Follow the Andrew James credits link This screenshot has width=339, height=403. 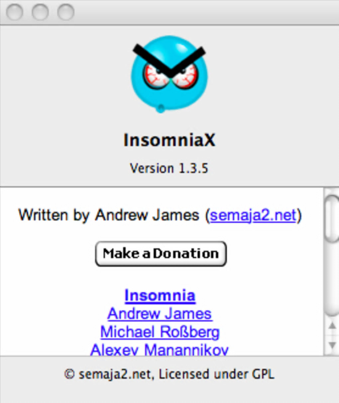(x=160, y=314)
